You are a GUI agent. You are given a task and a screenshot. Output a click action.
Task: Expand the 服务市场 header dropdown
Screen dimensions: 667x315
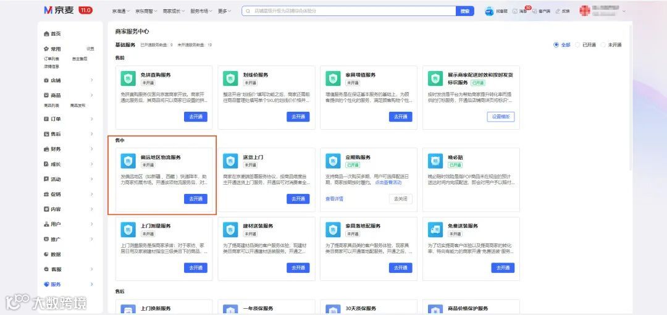[x=201, y=12]
